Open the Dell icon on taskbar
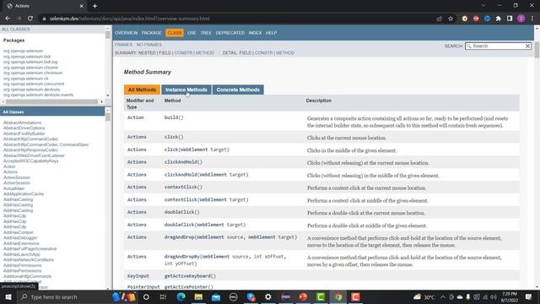The image size is (540, 304). click(x=233, y=296)
